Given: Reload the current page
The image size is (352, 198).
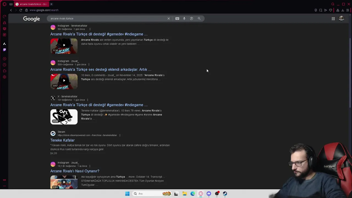Looking at the screenshot, I should (x=21, y=10).
